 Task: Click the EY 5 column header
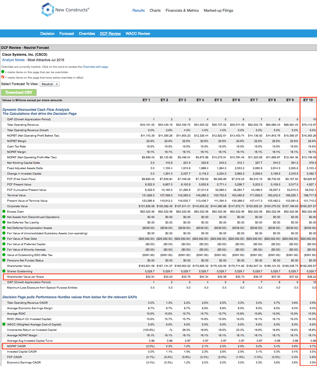tap(218, 100)
